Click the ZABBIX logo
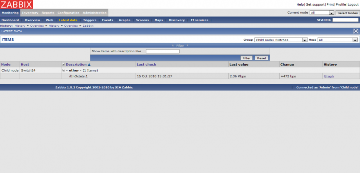The width and height of the screenshot is (360, 173). pos(16,4)
